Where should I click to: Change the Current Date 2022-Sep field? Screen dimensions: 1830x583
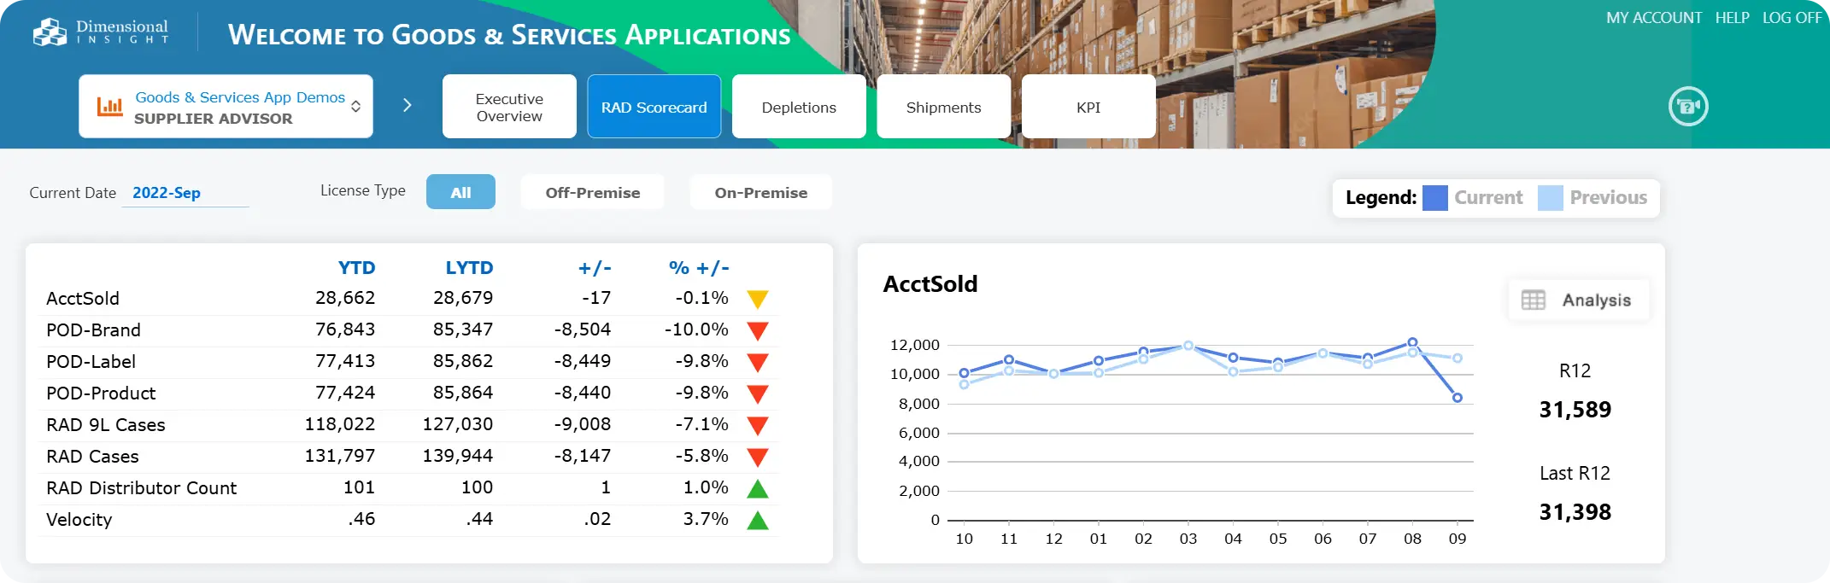pyautogui.click(x=185, y=193)
